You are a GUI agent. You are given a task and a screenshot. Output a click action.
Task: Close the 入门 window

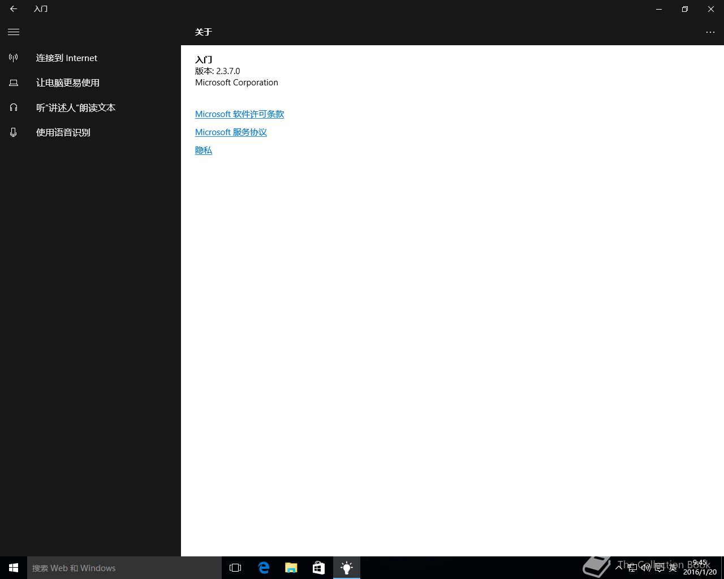711,9
